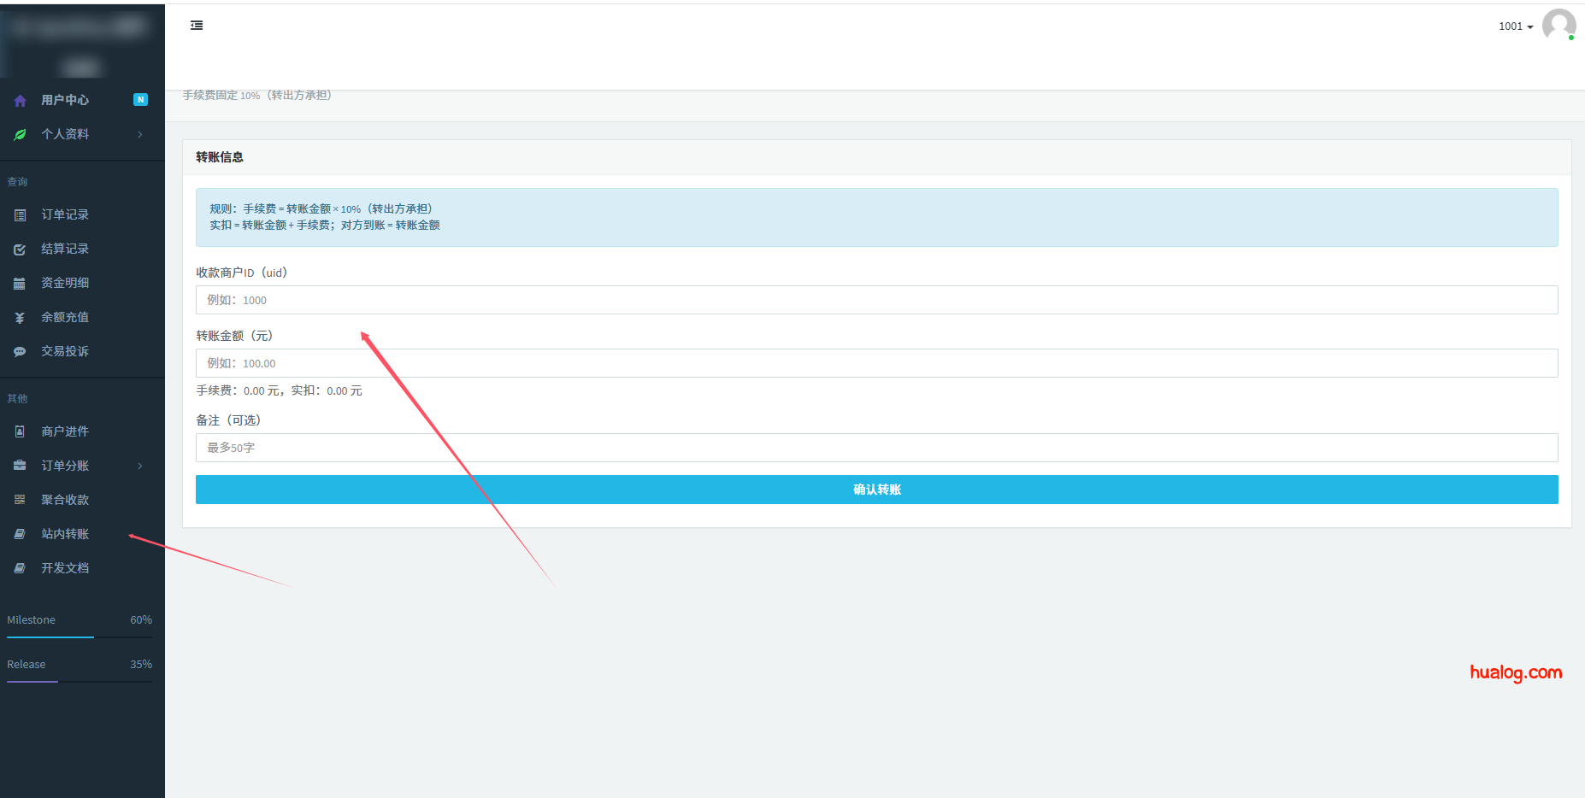Click into the 转账金额 amount field
1585x798 pixels.
(x=876, y=363)
